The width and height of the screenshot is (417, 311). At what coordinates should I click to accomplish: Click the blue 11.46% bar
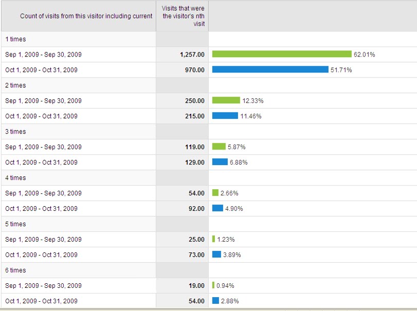(225, 116)
